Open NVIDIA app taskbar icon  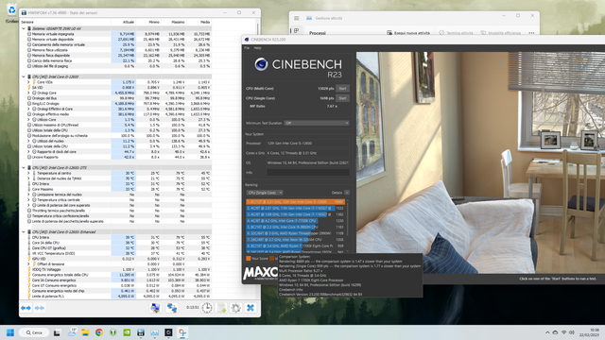point(127,332)
